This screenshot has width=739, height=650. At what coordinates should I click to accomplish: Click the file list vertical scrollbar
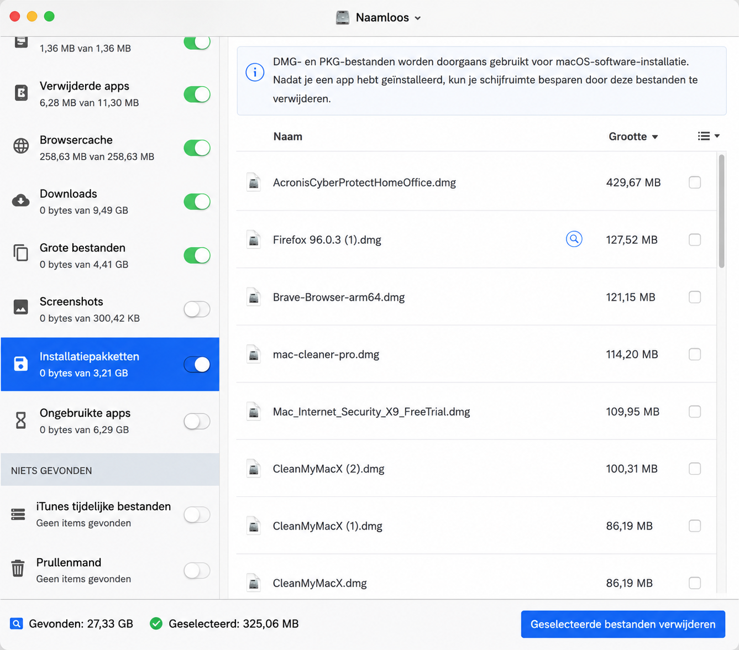click(x=721, y=211)
